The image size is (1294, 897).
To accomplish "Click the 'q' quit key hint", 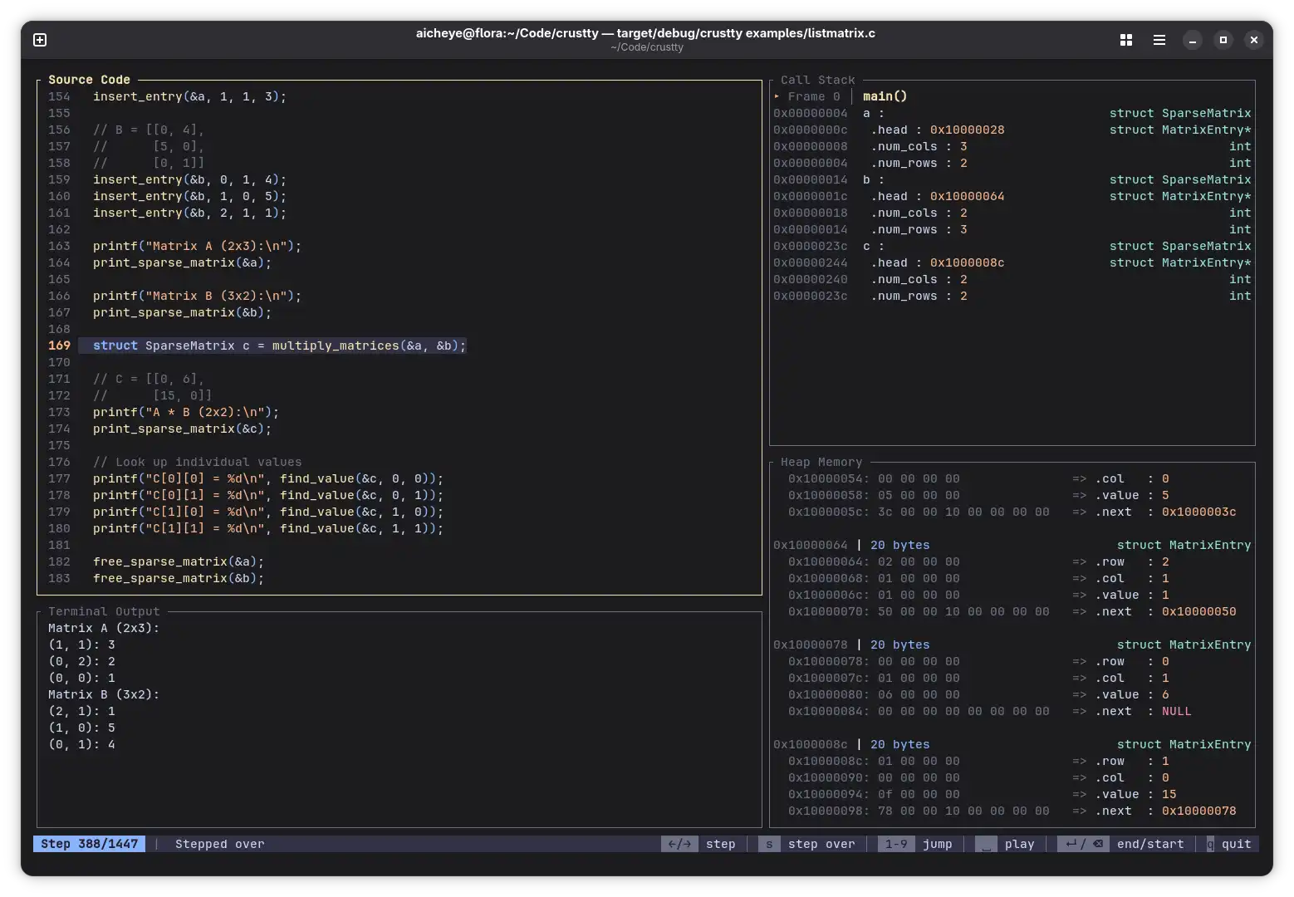I will click(1210, 844).
